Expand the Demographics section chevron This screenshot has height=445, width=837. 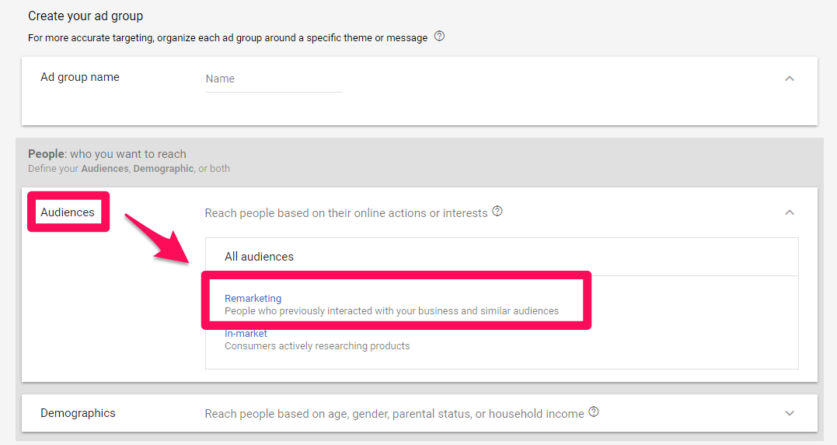pyautogui.click(x=790, y=413)
